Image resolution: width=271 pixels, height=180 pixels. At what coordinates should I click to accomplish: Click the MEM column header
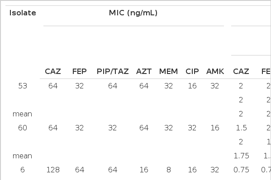pyautogui.click(x=168, y=71)
